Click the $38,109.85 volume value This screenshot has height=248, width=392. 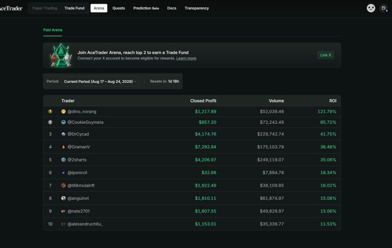point(272,186)
